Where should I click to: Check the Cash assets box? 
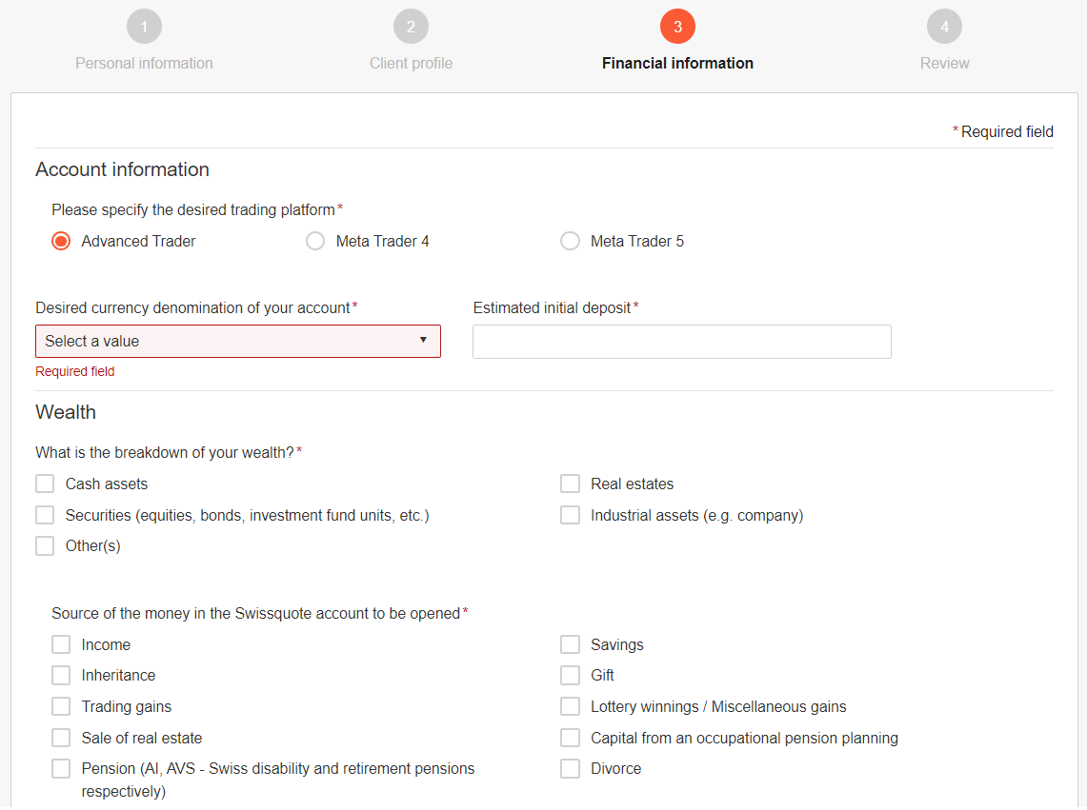click(45, 484)
